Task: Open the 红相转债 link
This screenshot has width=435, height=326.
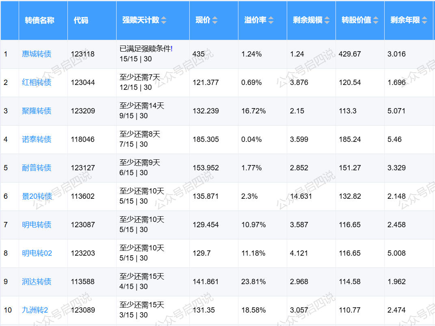Action: pos(37,83)
